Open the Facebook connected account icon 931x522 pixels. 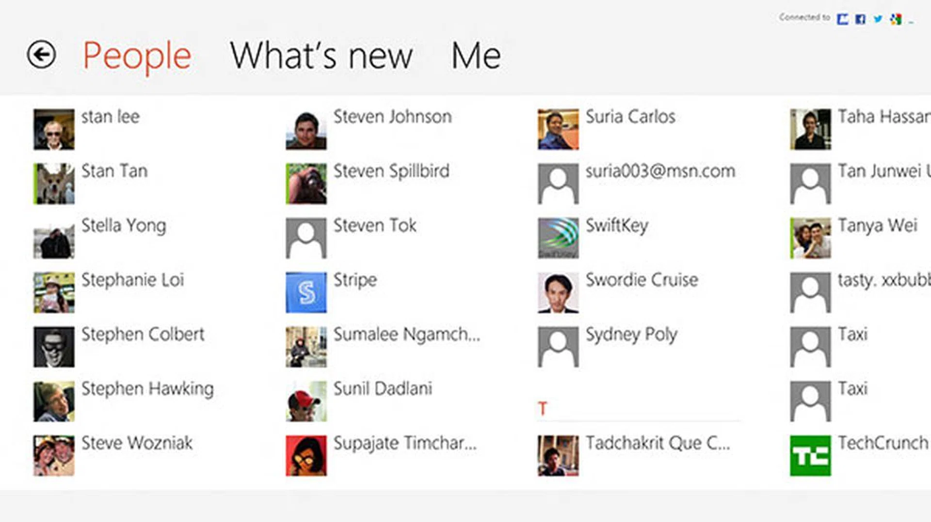[860, 19]
